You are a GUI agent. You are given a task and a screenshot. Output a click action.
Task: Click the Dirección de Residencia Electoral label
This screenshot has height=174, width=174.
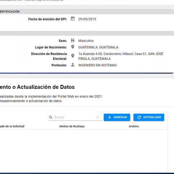point(49,56)
